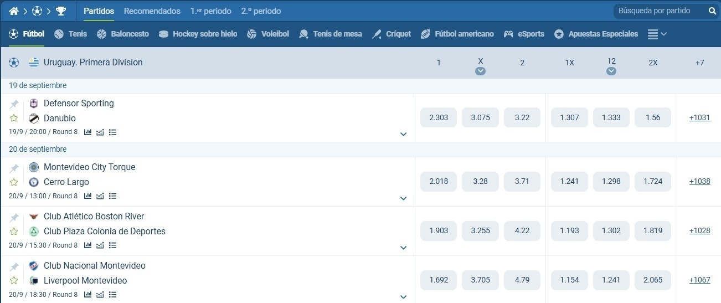Click the Danubio team crest icon
Viewport: 721px width, 303px height.
tap(34, 118)
